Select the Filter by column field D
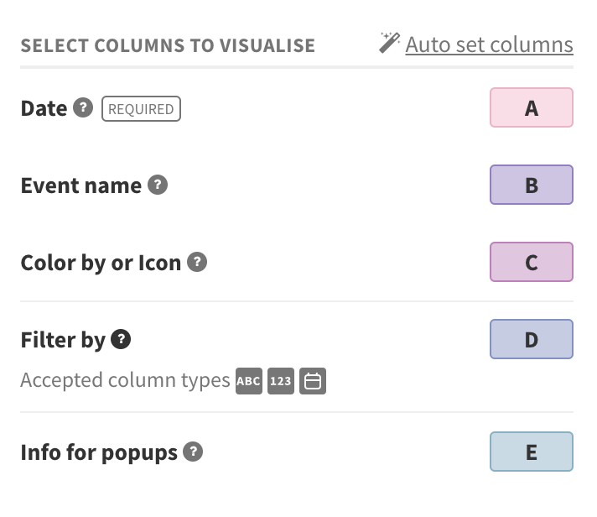The image size is (597, 517). coord(531,340)
